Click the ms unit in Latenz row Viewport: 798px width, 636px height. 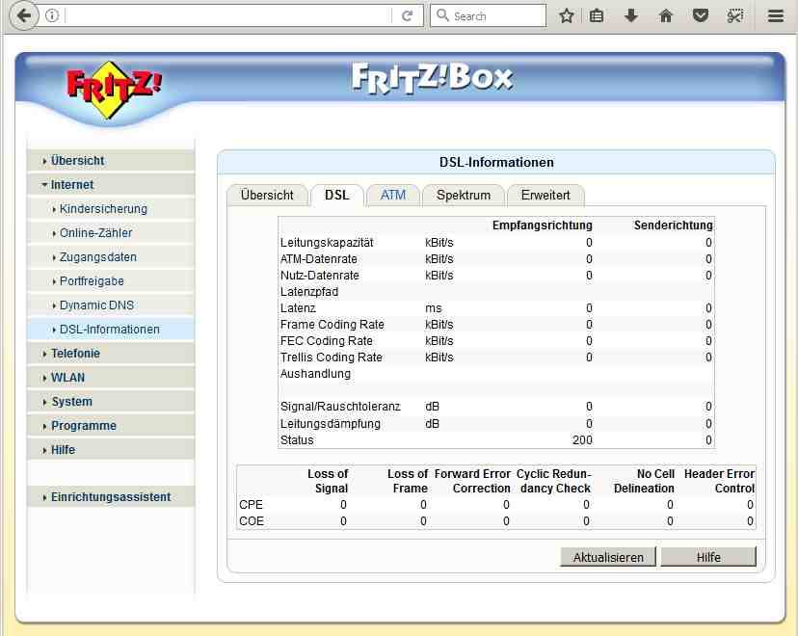pyautogui.click(x=434, y=308)
